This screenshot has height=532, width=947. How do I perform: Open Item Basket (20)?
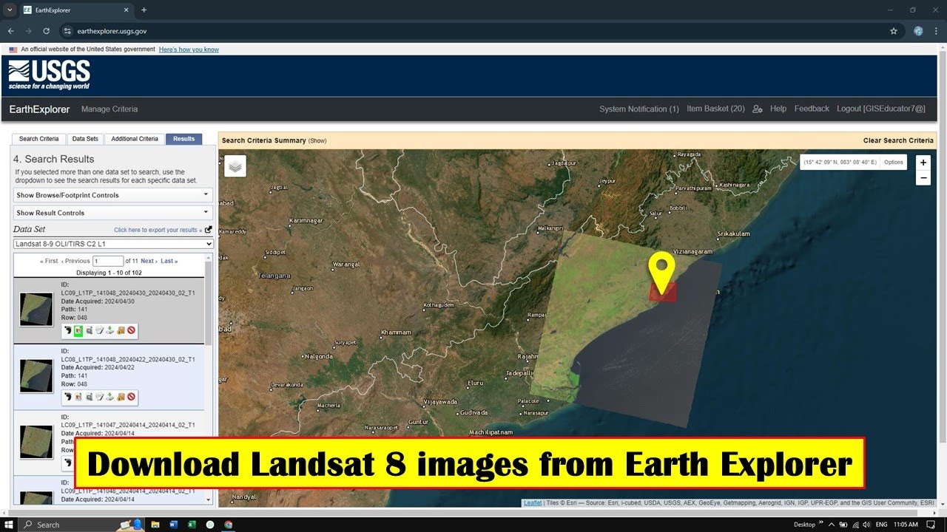pyautogui.click(x=715, y=109)
